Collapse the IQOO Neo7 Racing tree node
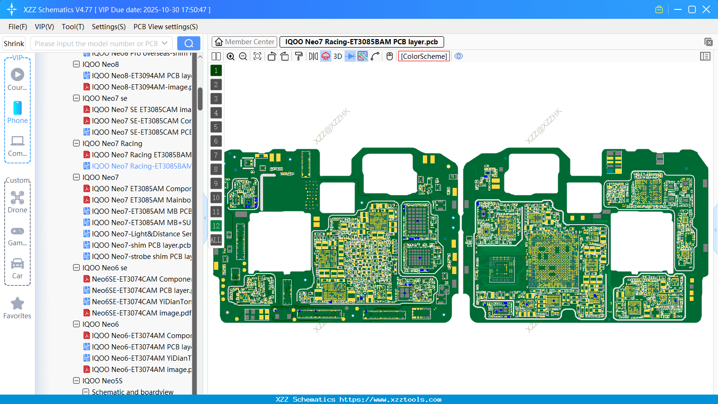 pos(76,143)
